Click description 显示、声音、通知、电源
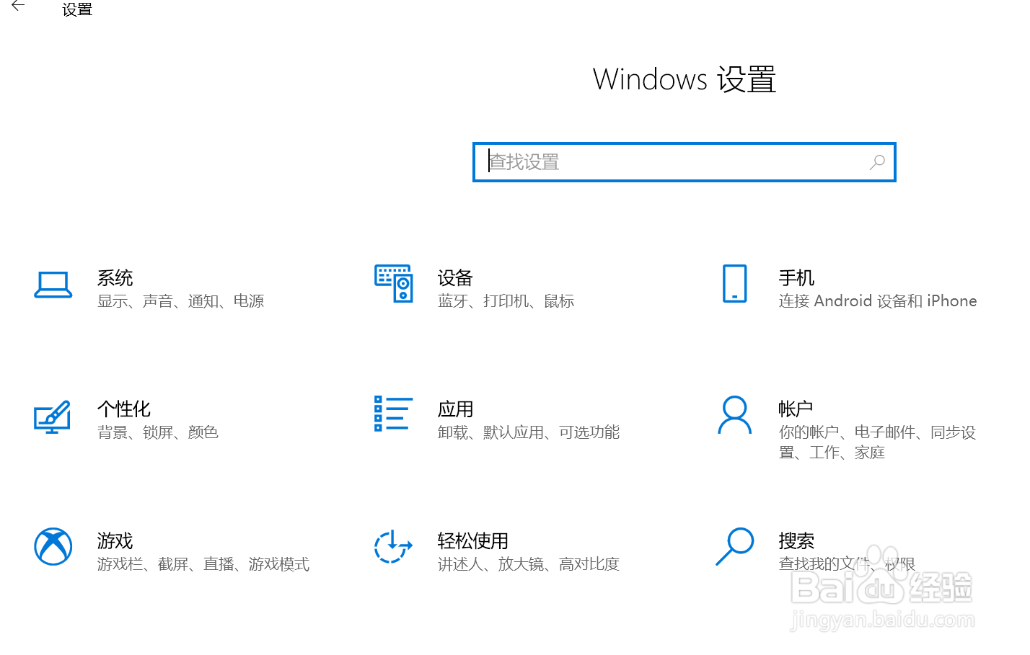The height and width of the screenshot is (655, 1030). pos(181,301)
